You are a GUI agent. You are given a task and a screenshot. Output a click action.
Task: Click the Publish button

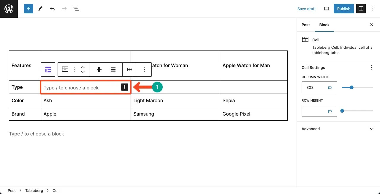click(x=343, y=9)
